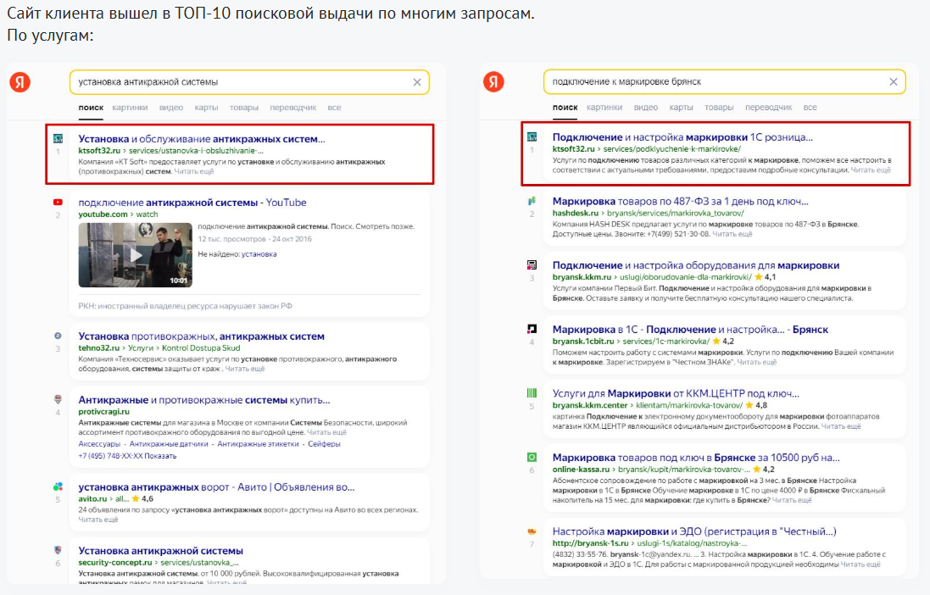Open 'Установка противокражных, антикражных систем' result

pos(201,336)
